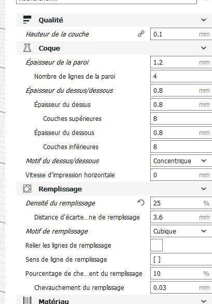Click the Hauteur de la couche value field

point(181,34)
